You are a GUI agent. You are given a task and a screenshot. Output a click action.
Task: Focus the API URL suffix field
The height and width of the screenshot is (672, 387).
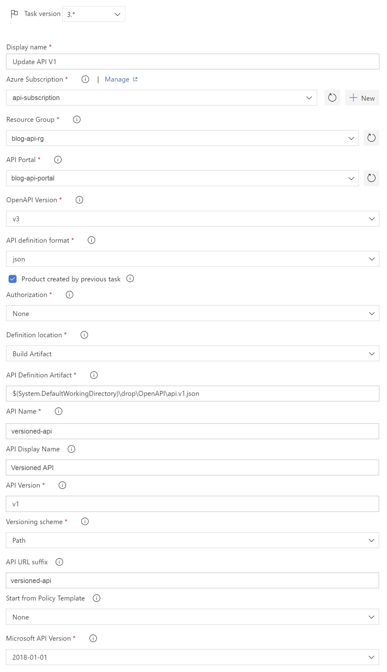(192, 581)
